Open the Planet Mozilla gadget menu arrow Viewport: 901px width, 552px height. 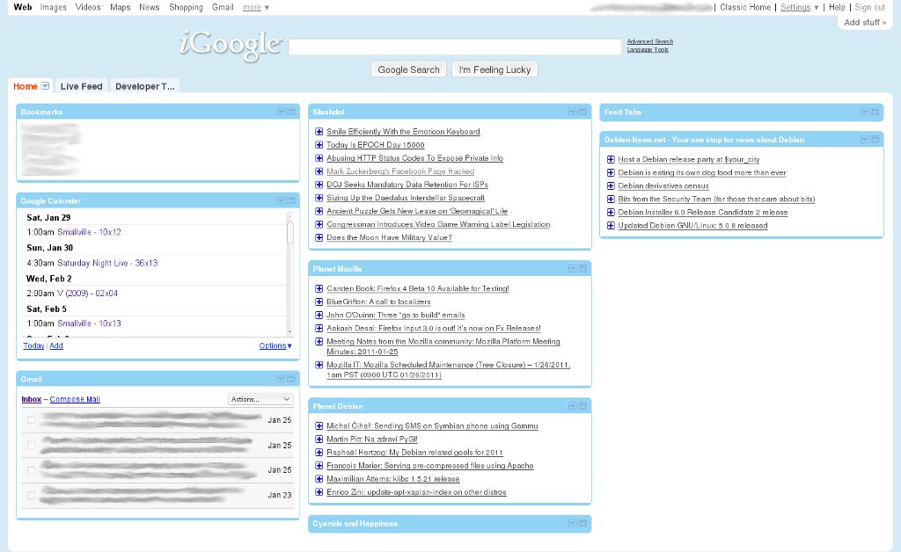pyautogui.click(x=572, y=268)
